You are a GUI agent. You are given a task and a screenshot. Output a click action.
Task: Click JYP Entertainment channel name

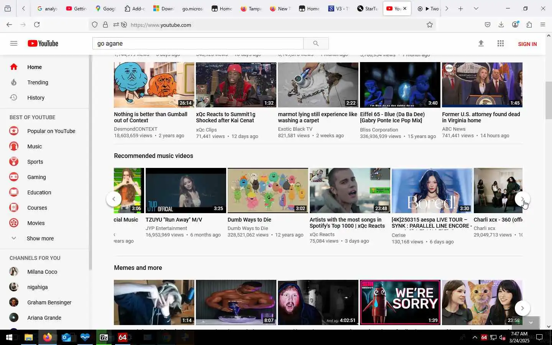tap(166, 228)
